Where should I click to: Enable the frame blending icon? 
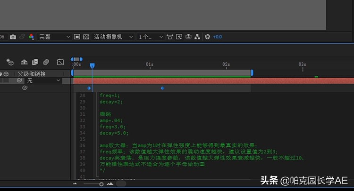pos(35,62)
